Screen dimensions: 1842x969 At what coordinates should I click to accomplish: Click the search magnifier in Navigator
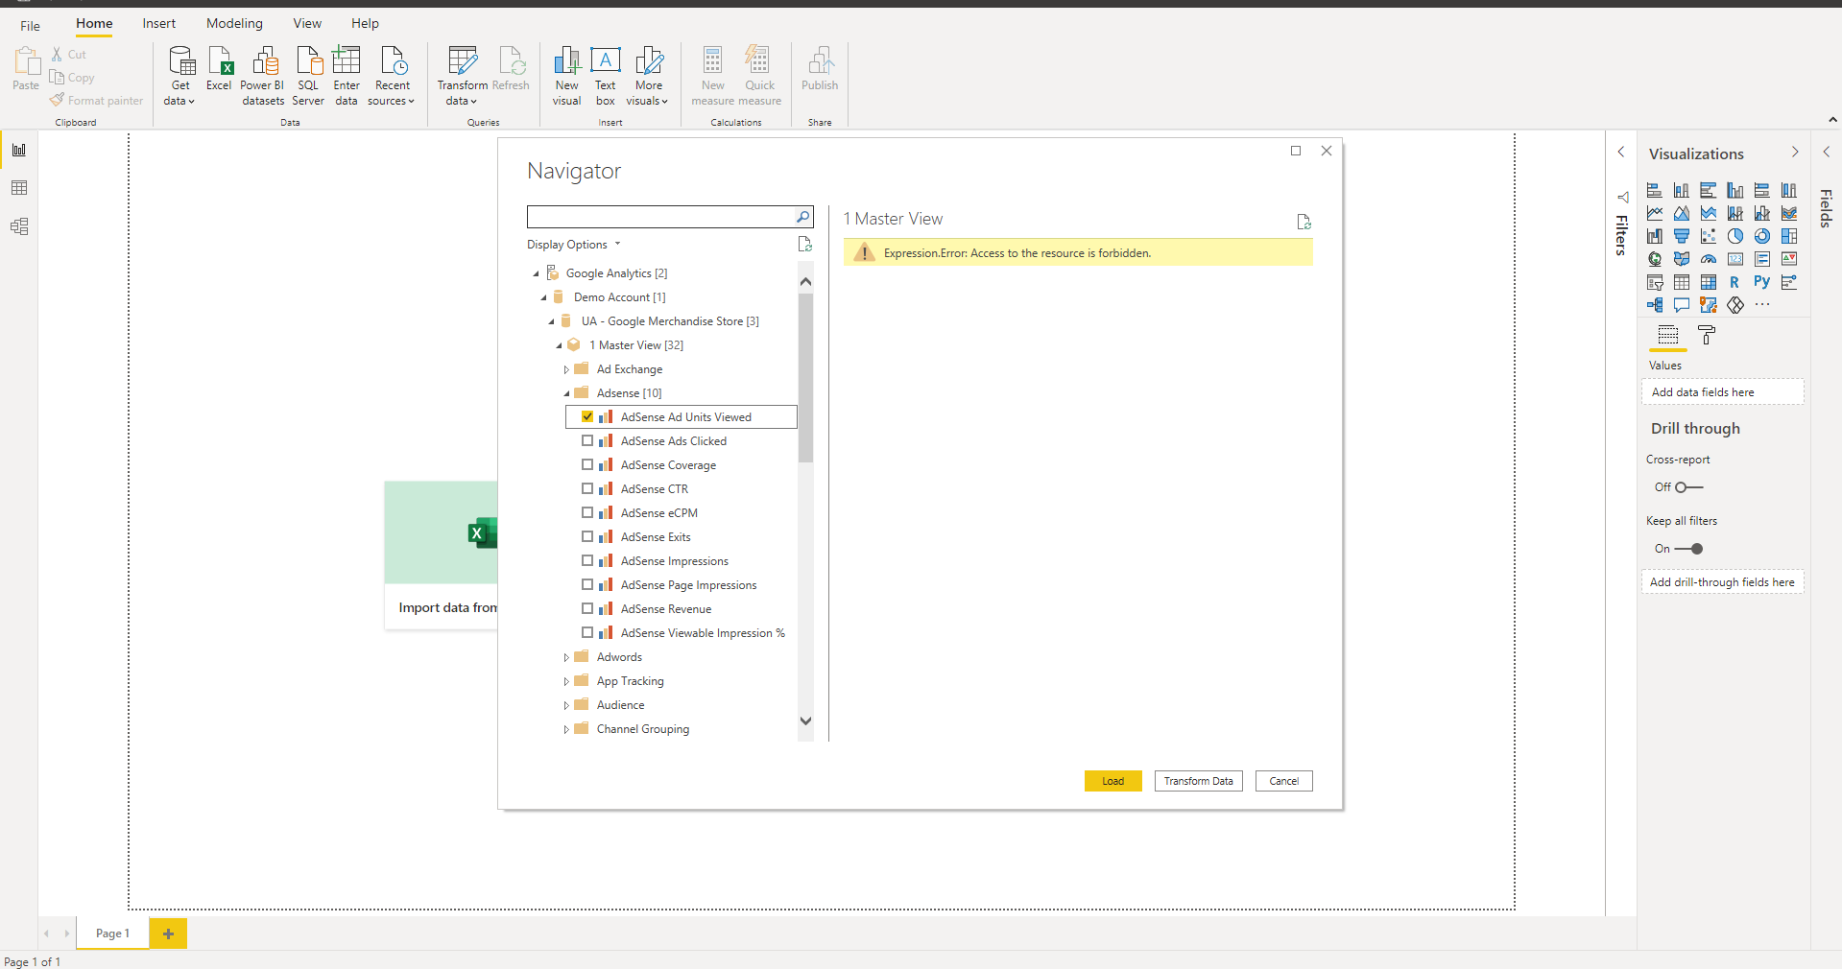(x=802, y=217)
